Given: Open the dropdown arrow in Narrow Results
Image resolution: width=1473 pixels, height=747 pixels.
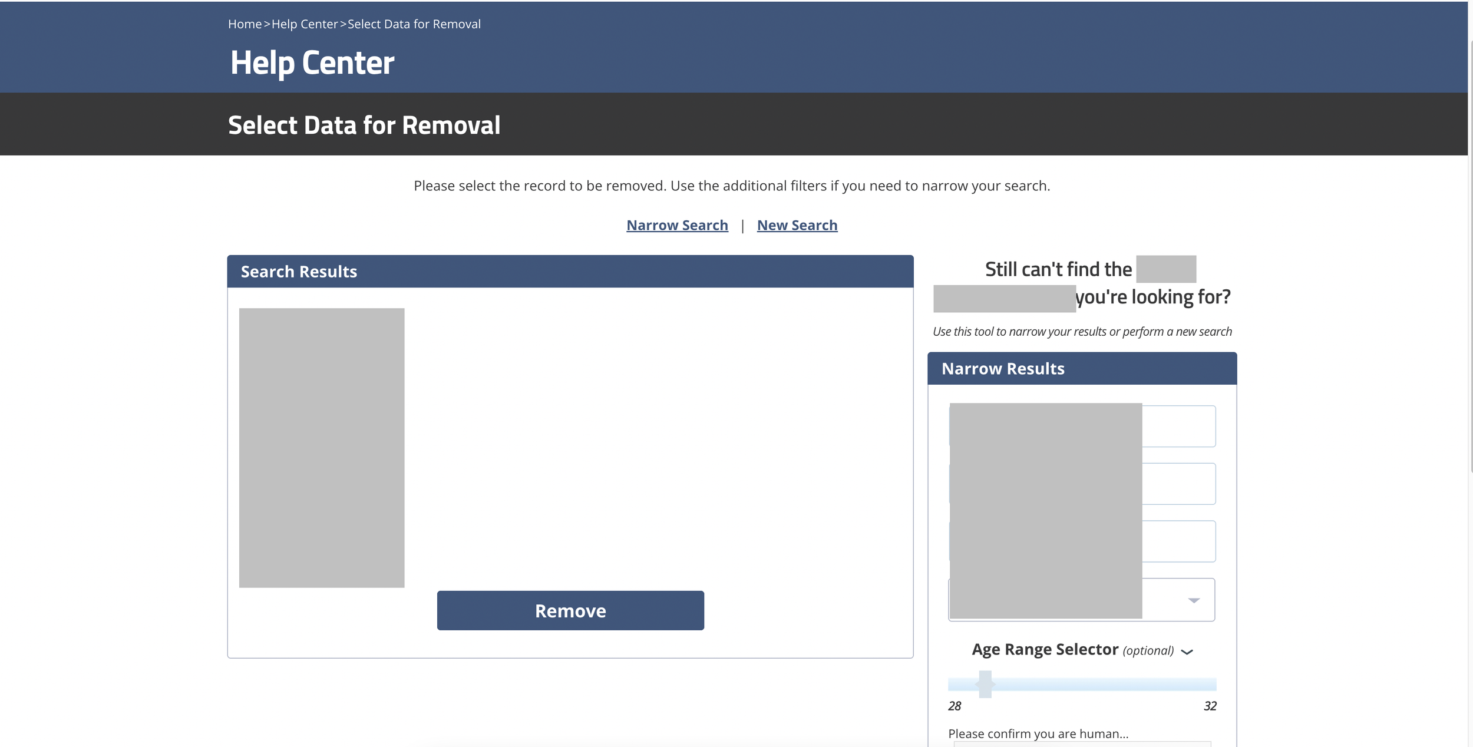Looking at the screenshot, I should coord(1194,600).
